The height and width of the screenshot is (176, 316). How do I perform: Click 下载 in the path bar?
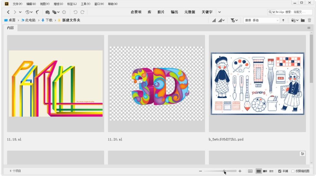(x=47, y=20)
